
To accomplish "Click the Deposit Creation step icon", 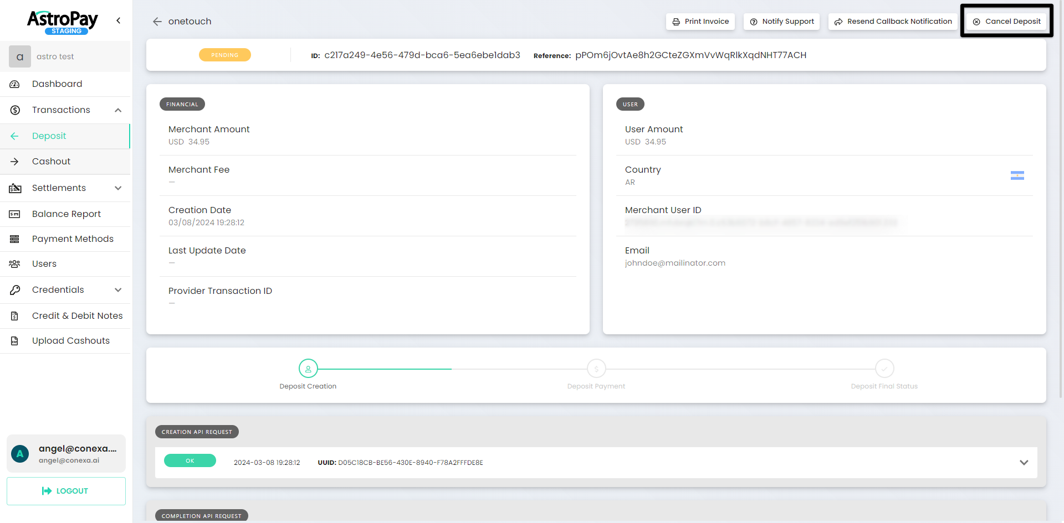I will coord(308,369).
